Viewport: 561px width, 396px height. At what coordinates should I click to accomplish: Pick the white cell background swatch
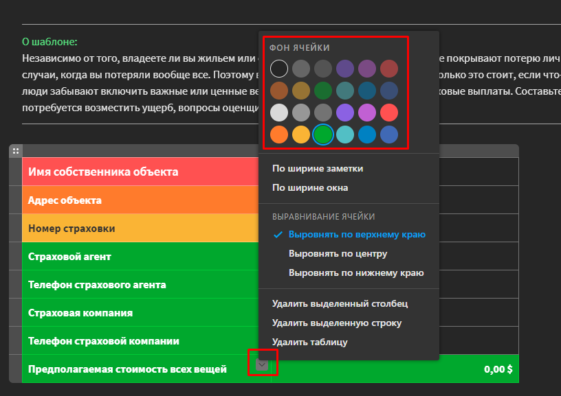click(278, 112)
